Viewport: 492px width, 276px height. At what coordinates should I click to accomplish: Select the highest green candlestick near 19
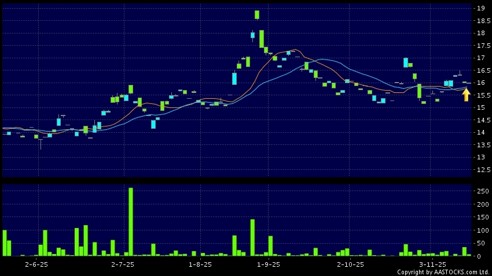(257, 14)
